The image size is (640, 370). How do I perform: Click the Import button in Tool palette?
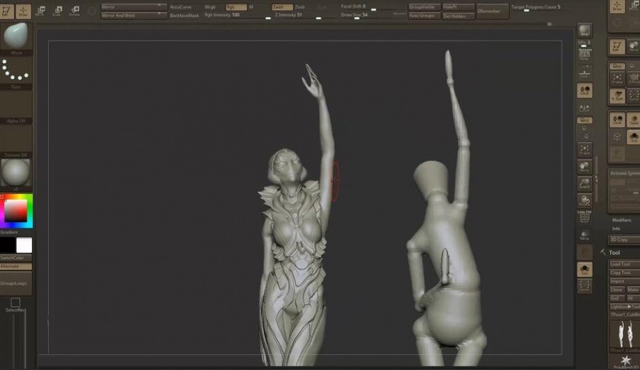click(x=624, y=281)
